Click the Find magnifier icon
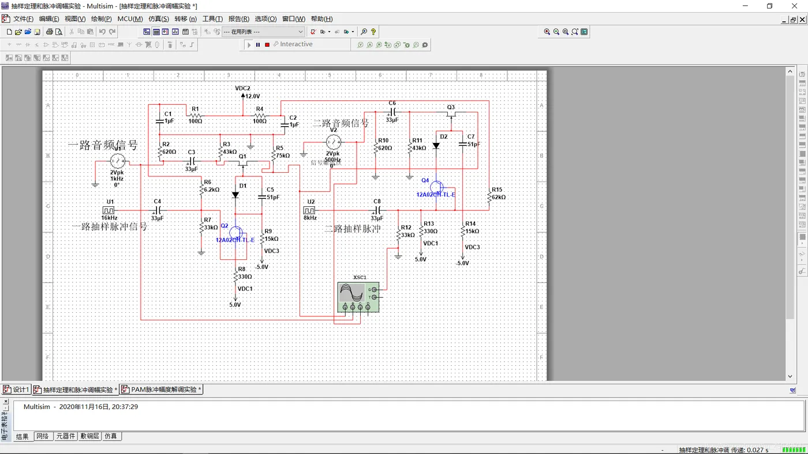Image resolution: width=808 pixels, height=454 pixels. pos(364,32)
